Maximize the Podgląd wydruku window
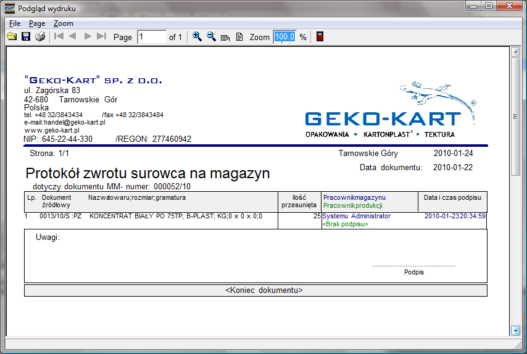Viewport: 527px width, 354px height. click(489, 6)
